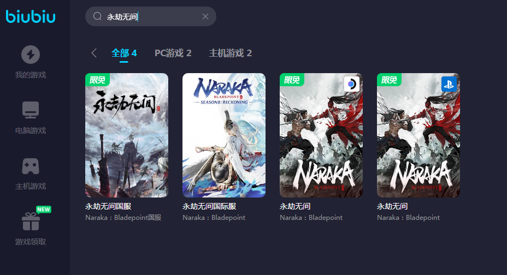Open 永劫无间国际服 Season 8 cover
The width and height of the screenshot is (507, 275).
[224, 135]
